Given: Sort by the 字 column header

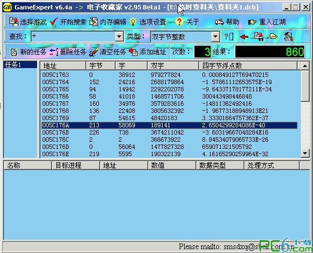Looking at the screenshot, I should coord(132,66).
